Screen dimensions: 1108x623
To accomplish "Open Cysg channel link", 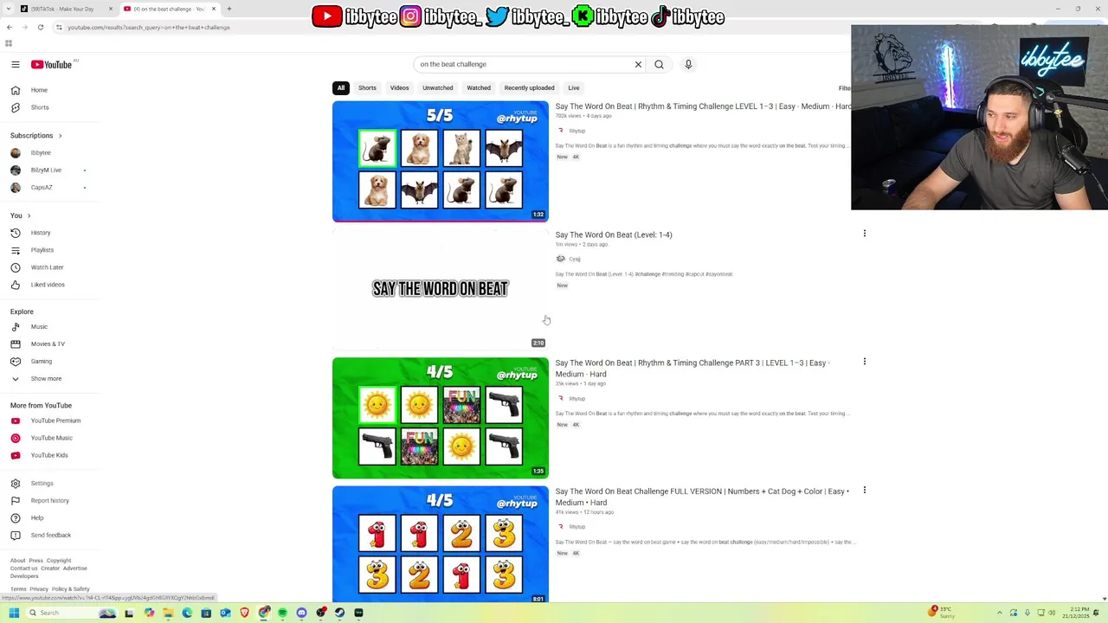I will click(575, 259).
